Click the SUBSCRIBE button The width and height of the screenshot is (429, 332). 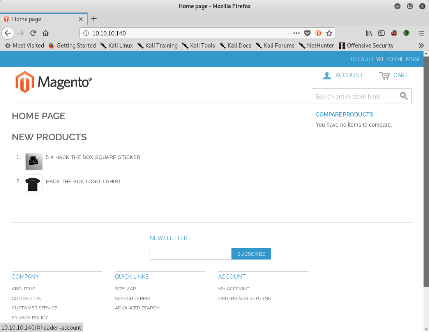251,254
